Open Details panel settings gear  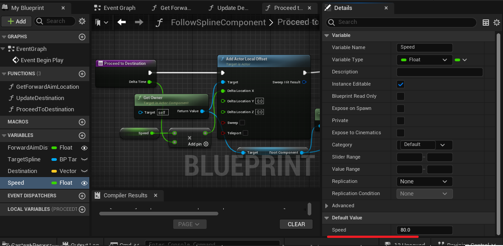point(497,23)
